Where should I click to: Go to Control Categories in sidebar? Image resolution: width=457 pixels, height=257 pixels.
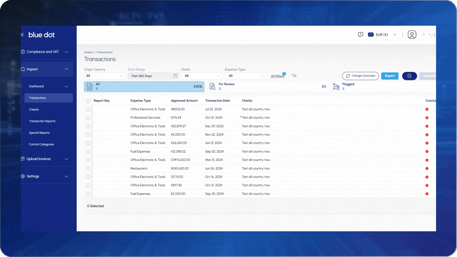click(x=41, y=144)
